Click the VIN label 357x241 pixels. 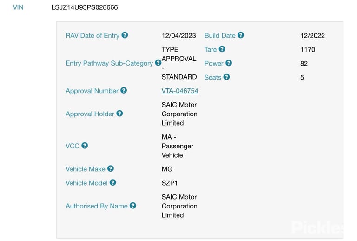[x=18, y=7]
